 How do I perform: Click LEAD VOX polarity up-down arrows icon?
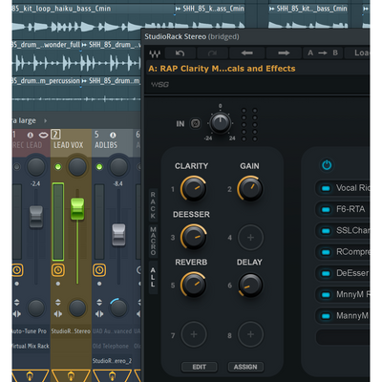click(58, 302)
